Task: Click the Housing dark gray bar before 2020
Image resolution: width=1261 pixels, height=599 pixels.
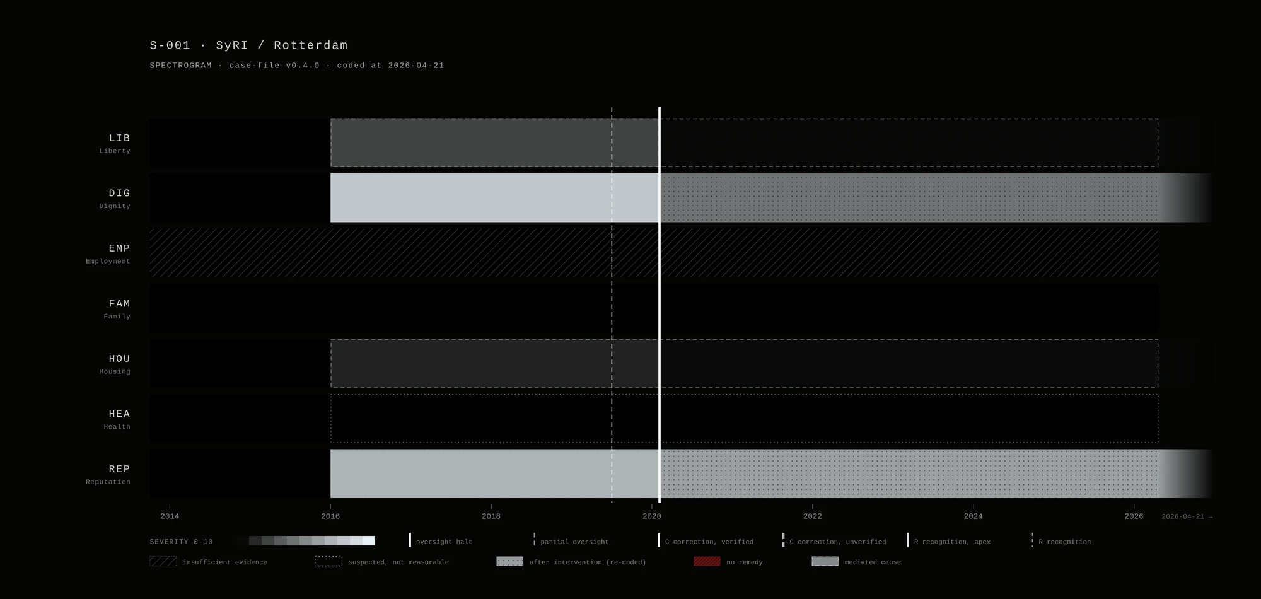Action: (495, 363)
